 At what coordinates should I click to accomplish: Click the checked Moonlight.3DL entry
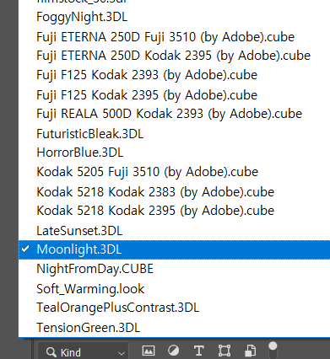coord(174,249)
